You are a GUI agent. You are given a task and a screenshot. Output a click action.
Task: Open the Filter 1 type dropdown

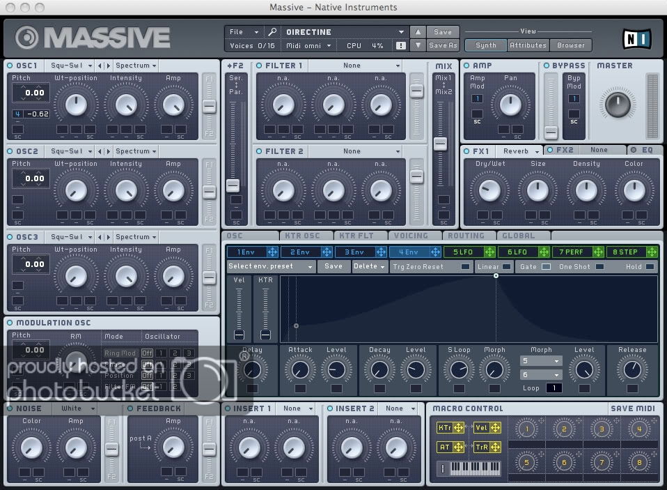[x=355, y=66]
